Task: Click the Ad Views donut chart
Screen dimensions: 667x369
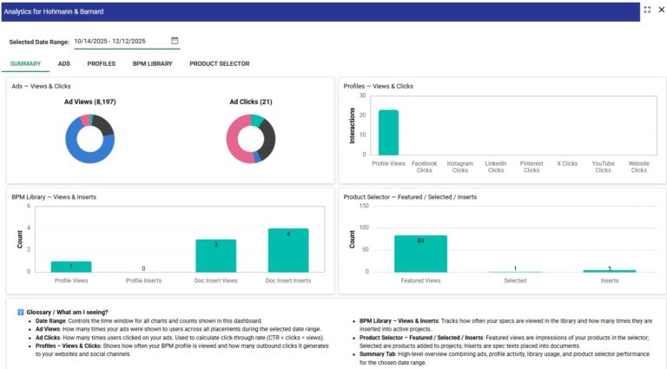Action: coord(89,139)
